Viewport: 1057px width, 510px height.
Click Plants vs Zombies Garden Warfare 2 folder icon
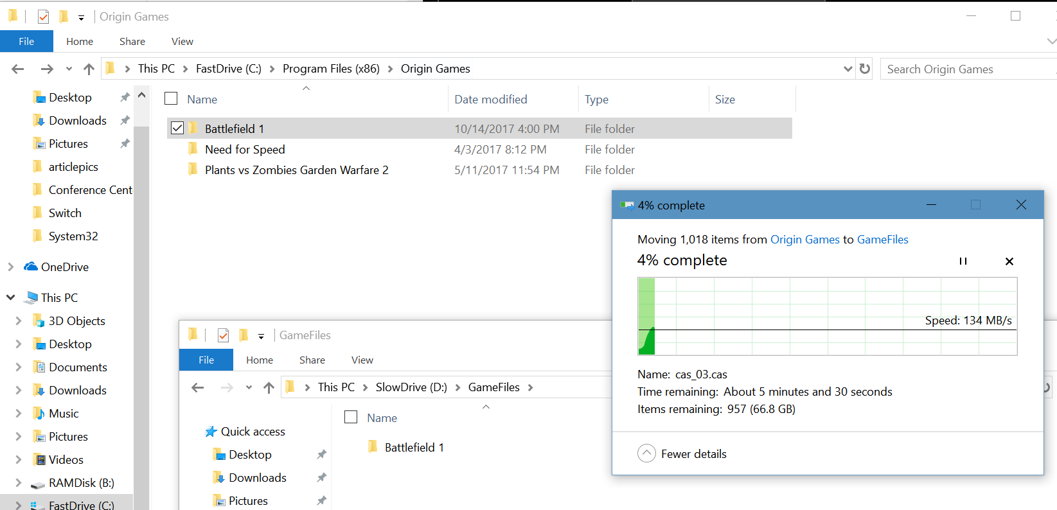(193, 170)
